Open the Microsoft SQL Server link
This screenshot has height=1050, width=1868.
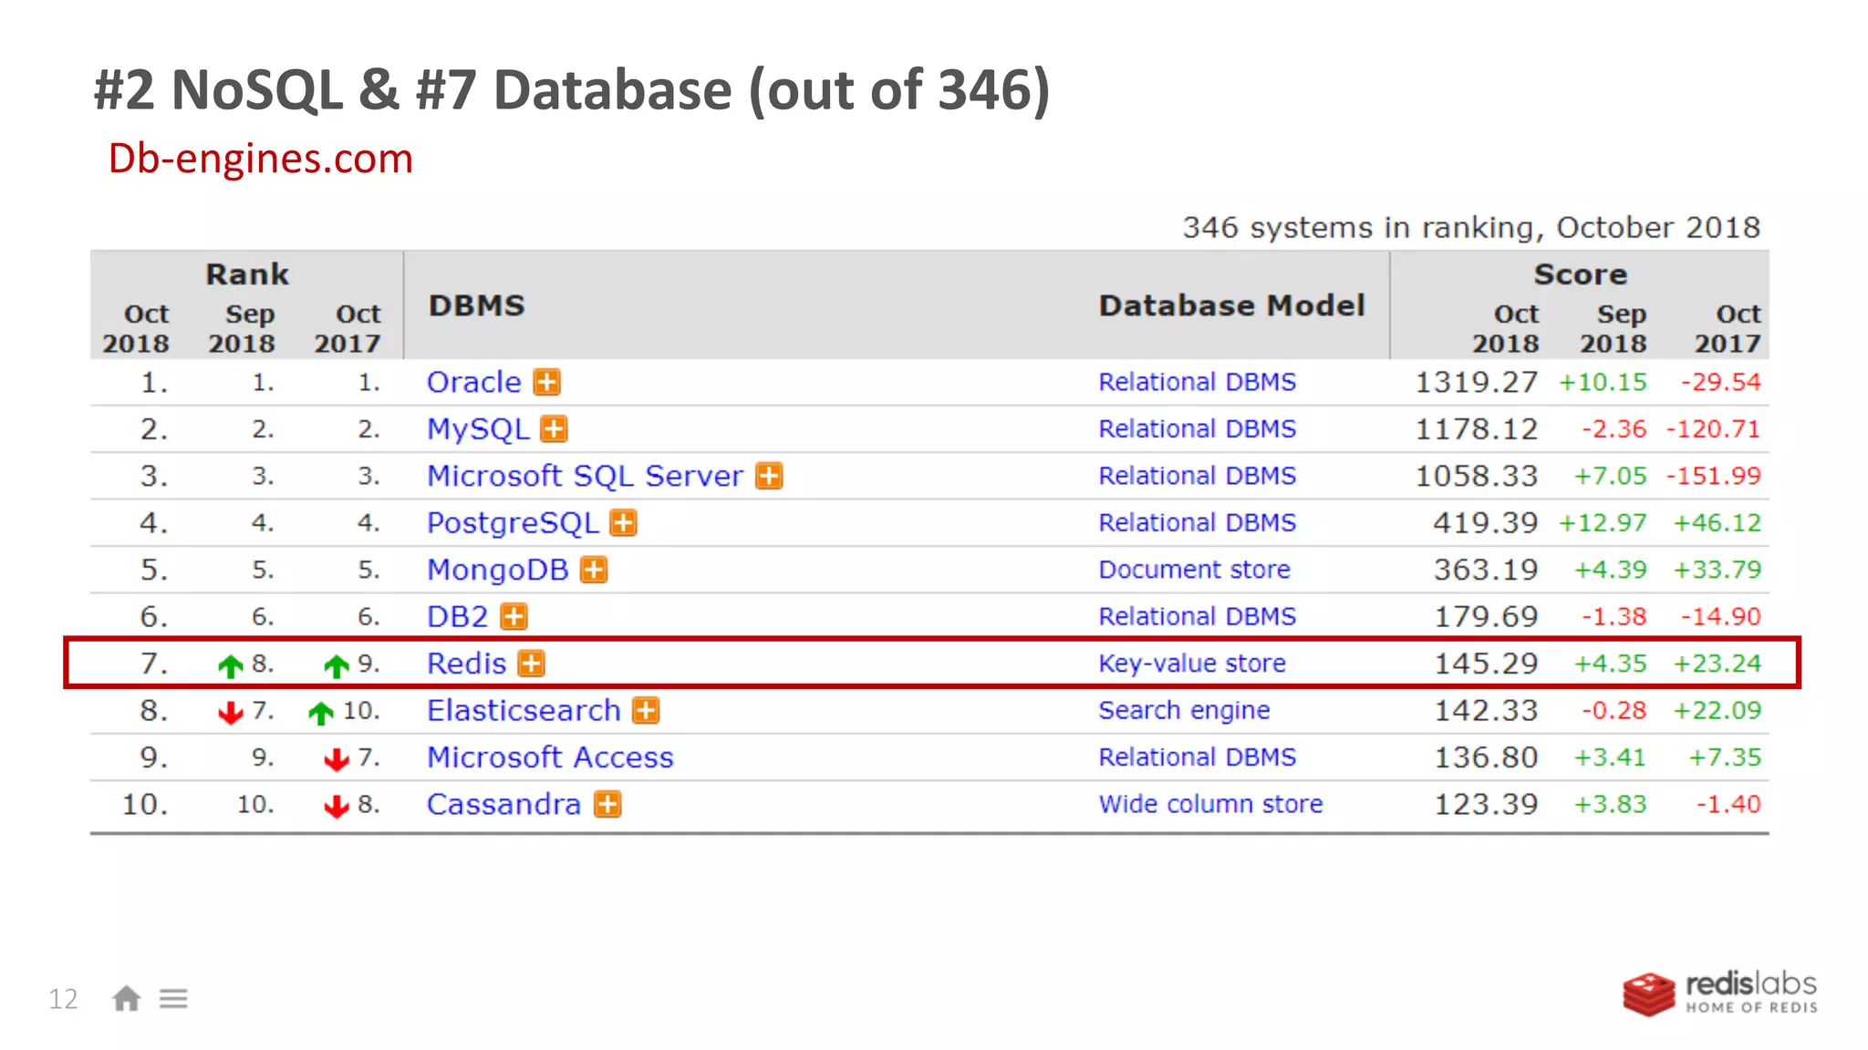click(586, 476)
